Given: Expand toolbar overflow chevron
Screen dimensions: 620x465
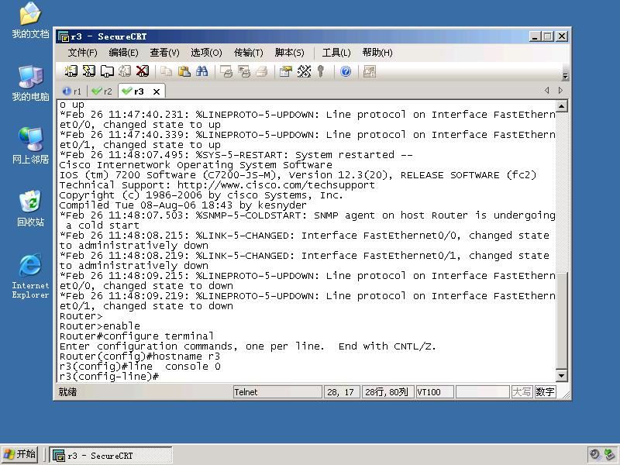Looking at the screenshot, I should 566,76.
